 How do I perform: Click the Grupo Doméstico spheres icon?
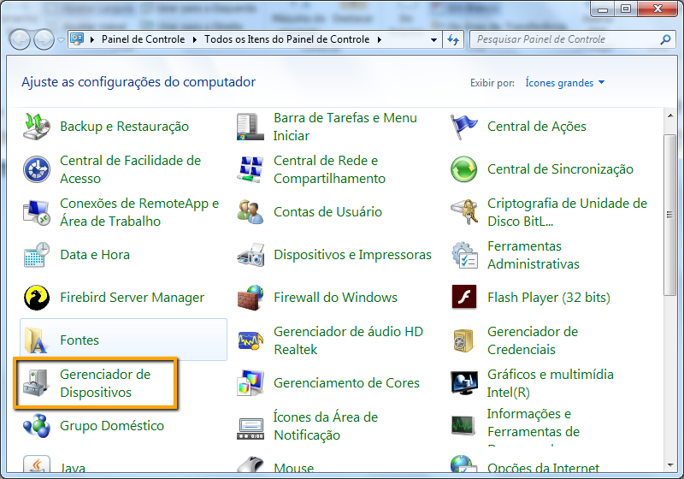pyautogui.click(x=36, y=426)
